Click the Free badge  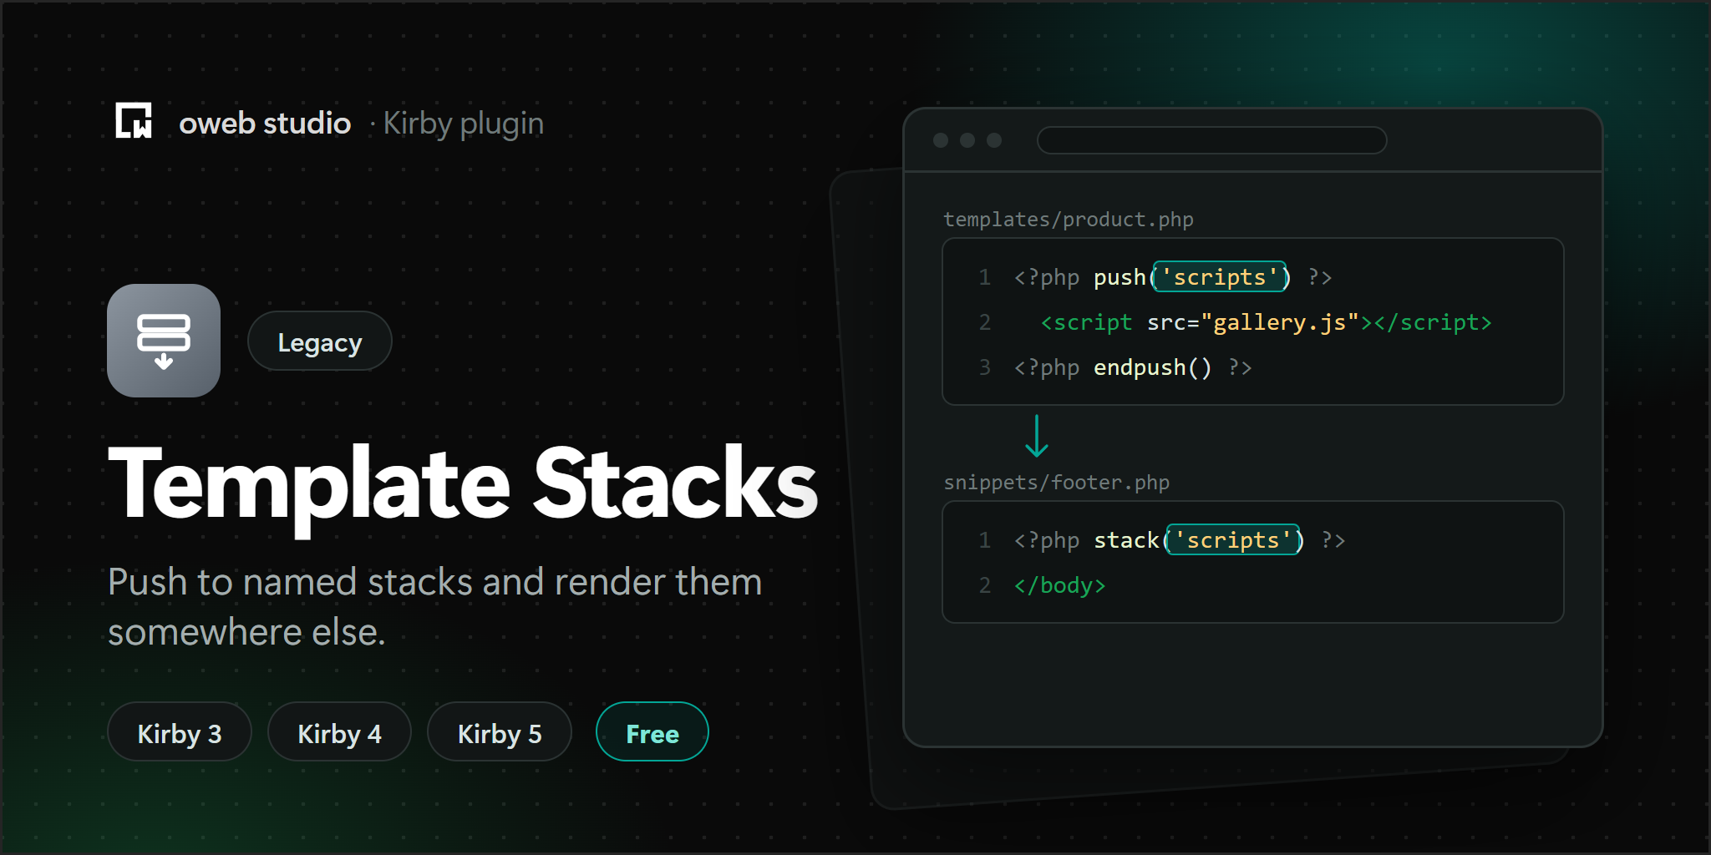pyautogui.click(x=652, y=732)
